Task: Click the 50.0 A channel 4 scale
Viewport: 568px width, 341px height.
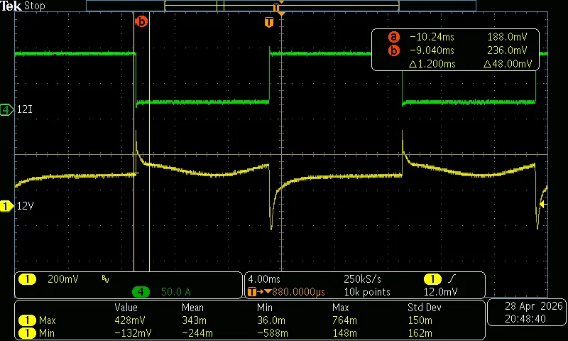Action: point(175,292)
